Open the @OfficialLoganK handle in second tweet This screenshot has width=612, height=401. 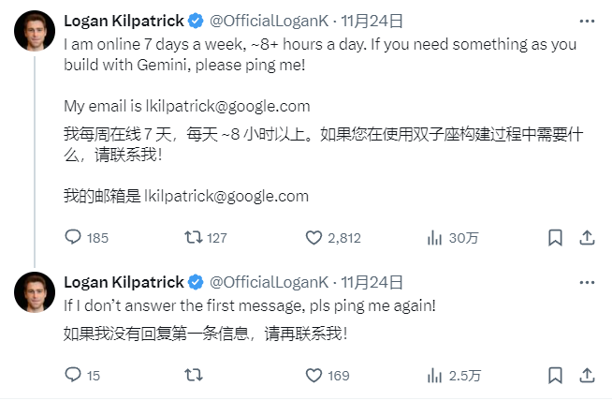click(x=269, y=282)
